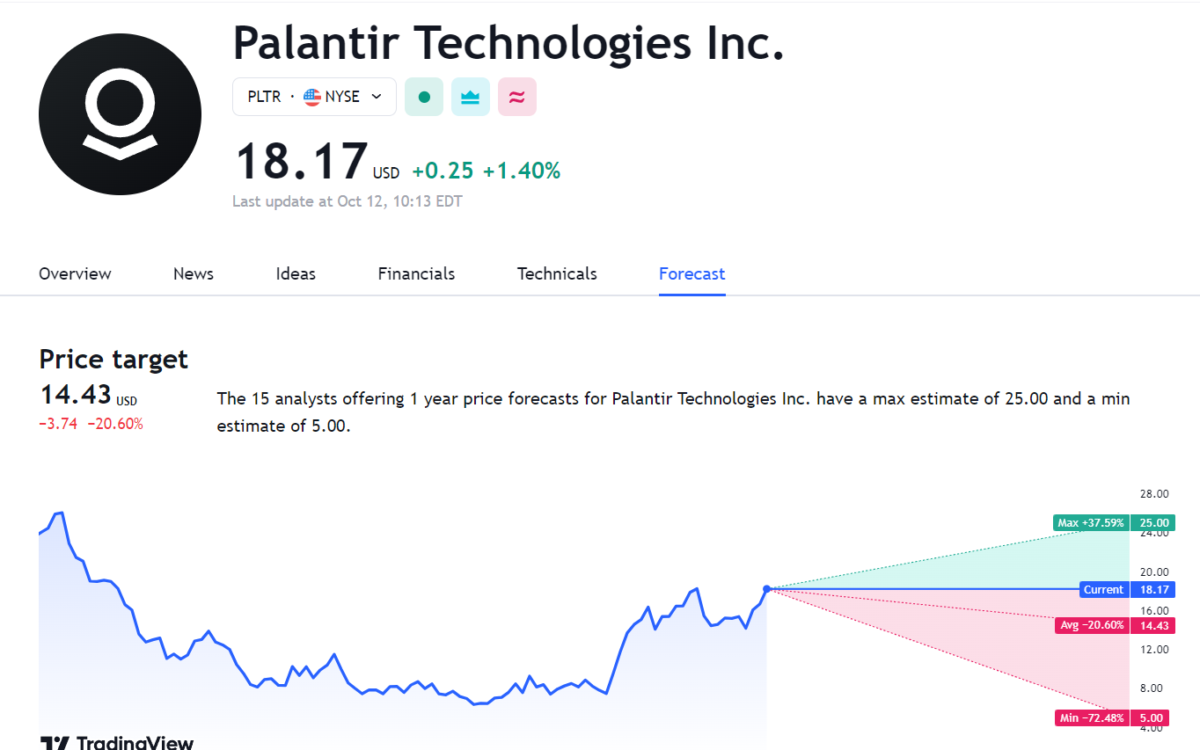The height and width of the screenshot is (750, 1200).
Task: Click the Palantir company logo
Action: click(x=120, y=114)
